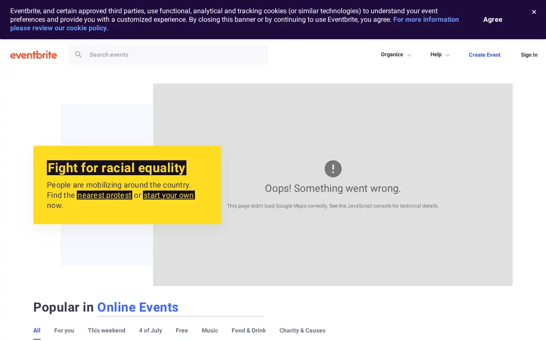This screenshot has height=341, width=546.
Task: Click the map error exclamation icon
Action: point(333,169)
